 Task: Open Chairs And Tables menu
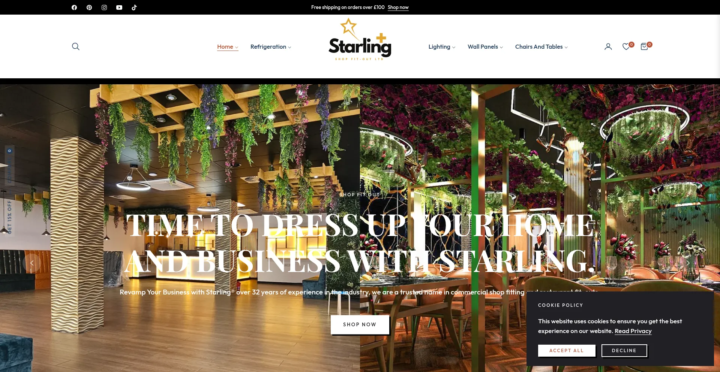point(541,47)
